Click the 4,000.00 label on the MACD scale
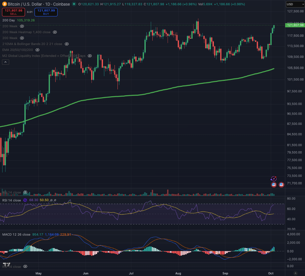The image size is (305, 276). point(293,234)
